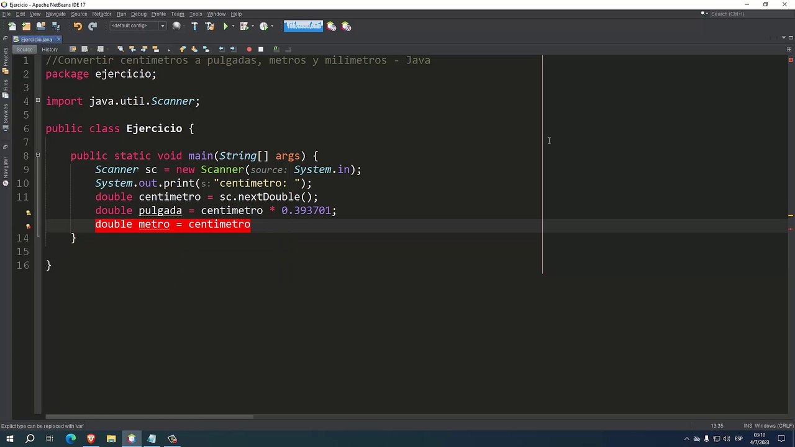Viewport: 795px width, 447px height.
Task: Undo the last edit
Action: coord(78,26)
